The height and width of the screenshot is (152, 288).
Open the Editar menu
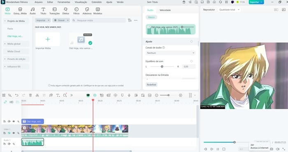[x=50, y=2]
